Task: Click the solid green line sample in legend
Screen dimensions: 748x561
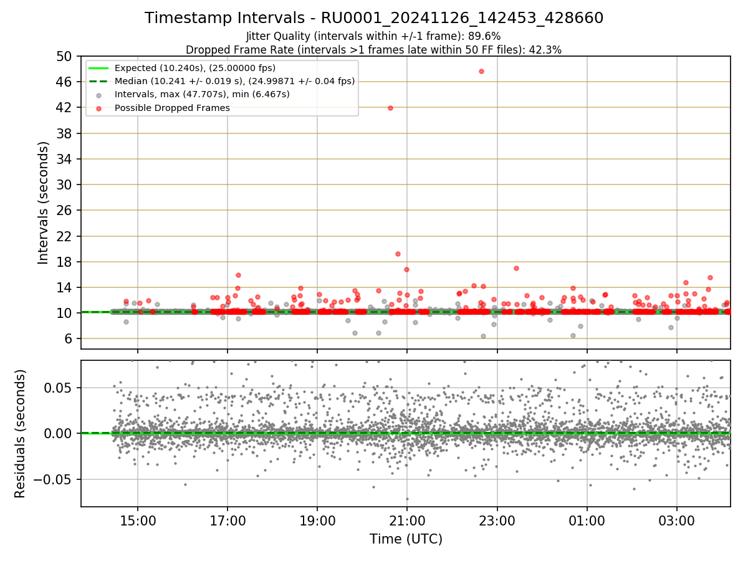Action: coord(98,68)
